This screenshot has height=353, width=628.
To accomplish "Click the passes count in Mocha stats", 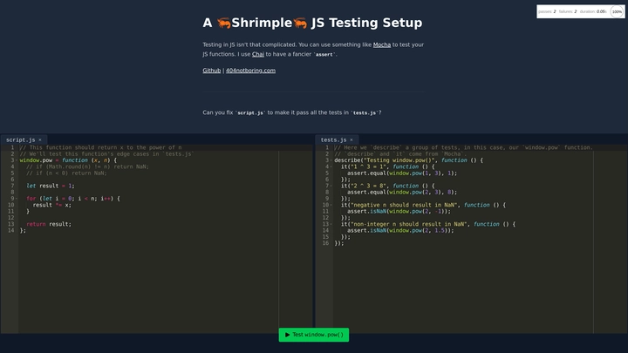I will [547, 11].
